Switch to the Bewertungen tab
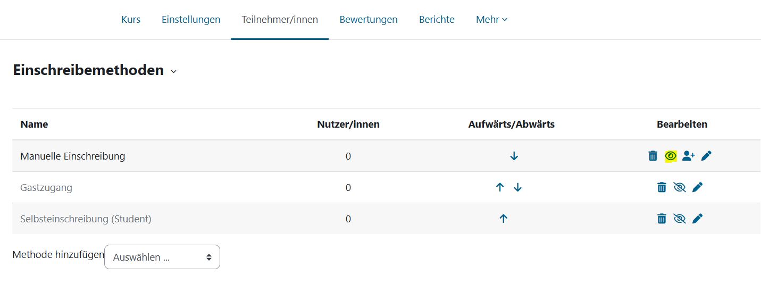 click(369, 20)
